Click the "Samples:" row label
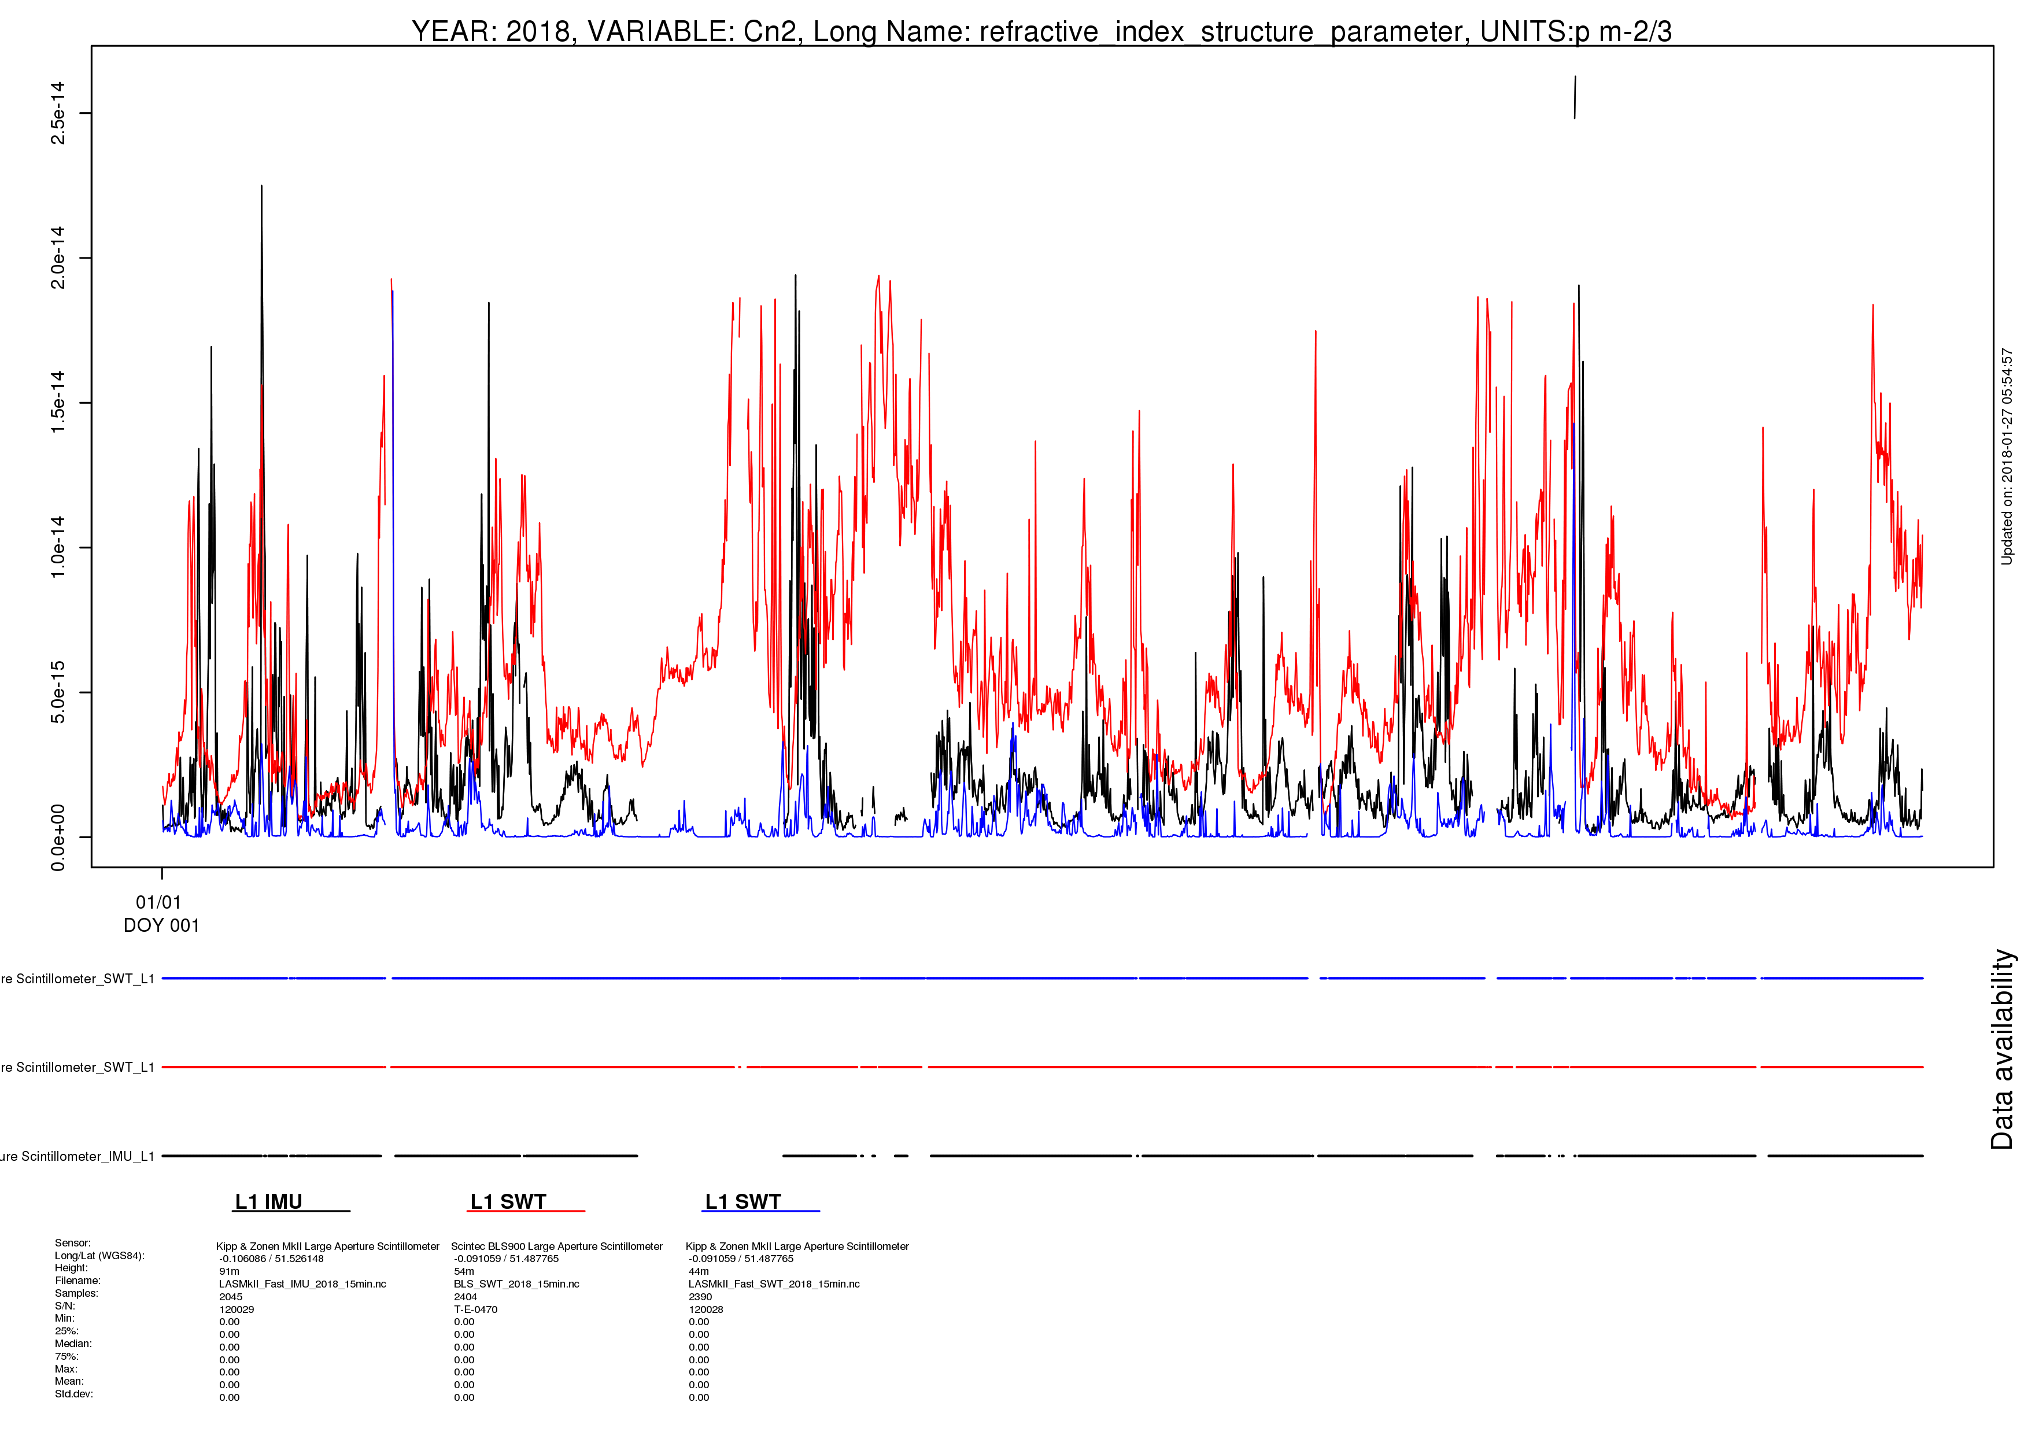Viewport: 2028px width, 1435px height. coord(77,1294)
